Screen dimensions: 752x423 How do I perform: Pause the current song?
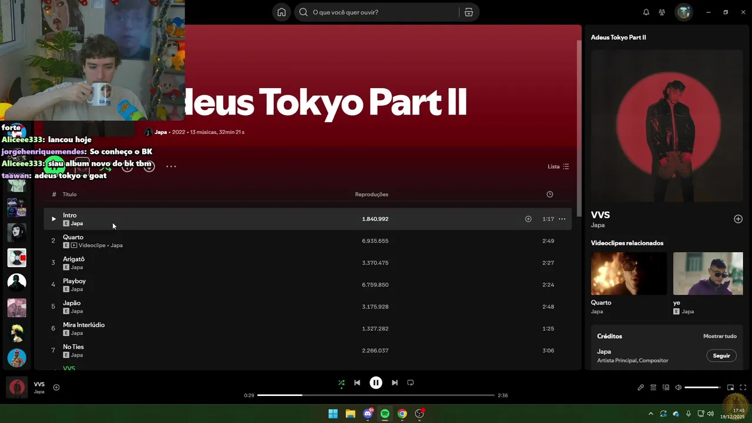[376, 383]
